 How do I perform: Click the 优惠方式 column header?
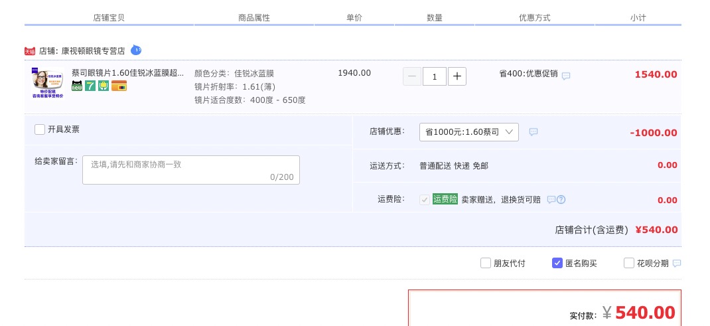tap(534, 18)
